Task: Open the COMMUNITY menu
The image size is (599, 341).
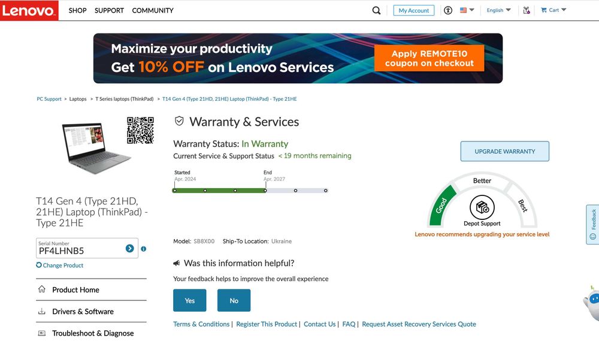Action: (x=153, y=10)
